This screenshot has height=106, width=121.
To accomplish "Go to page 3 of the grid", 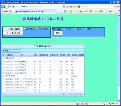I will [66, 94].
